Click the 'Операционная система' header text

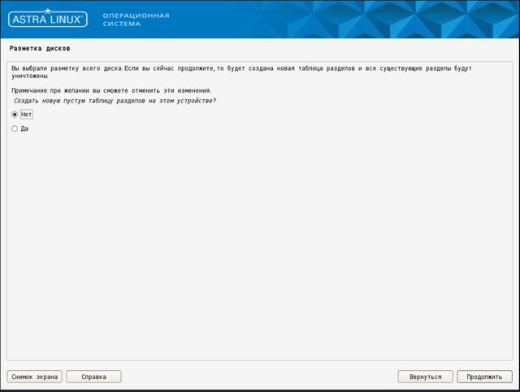pyautogui.click(x=136, y=20)
